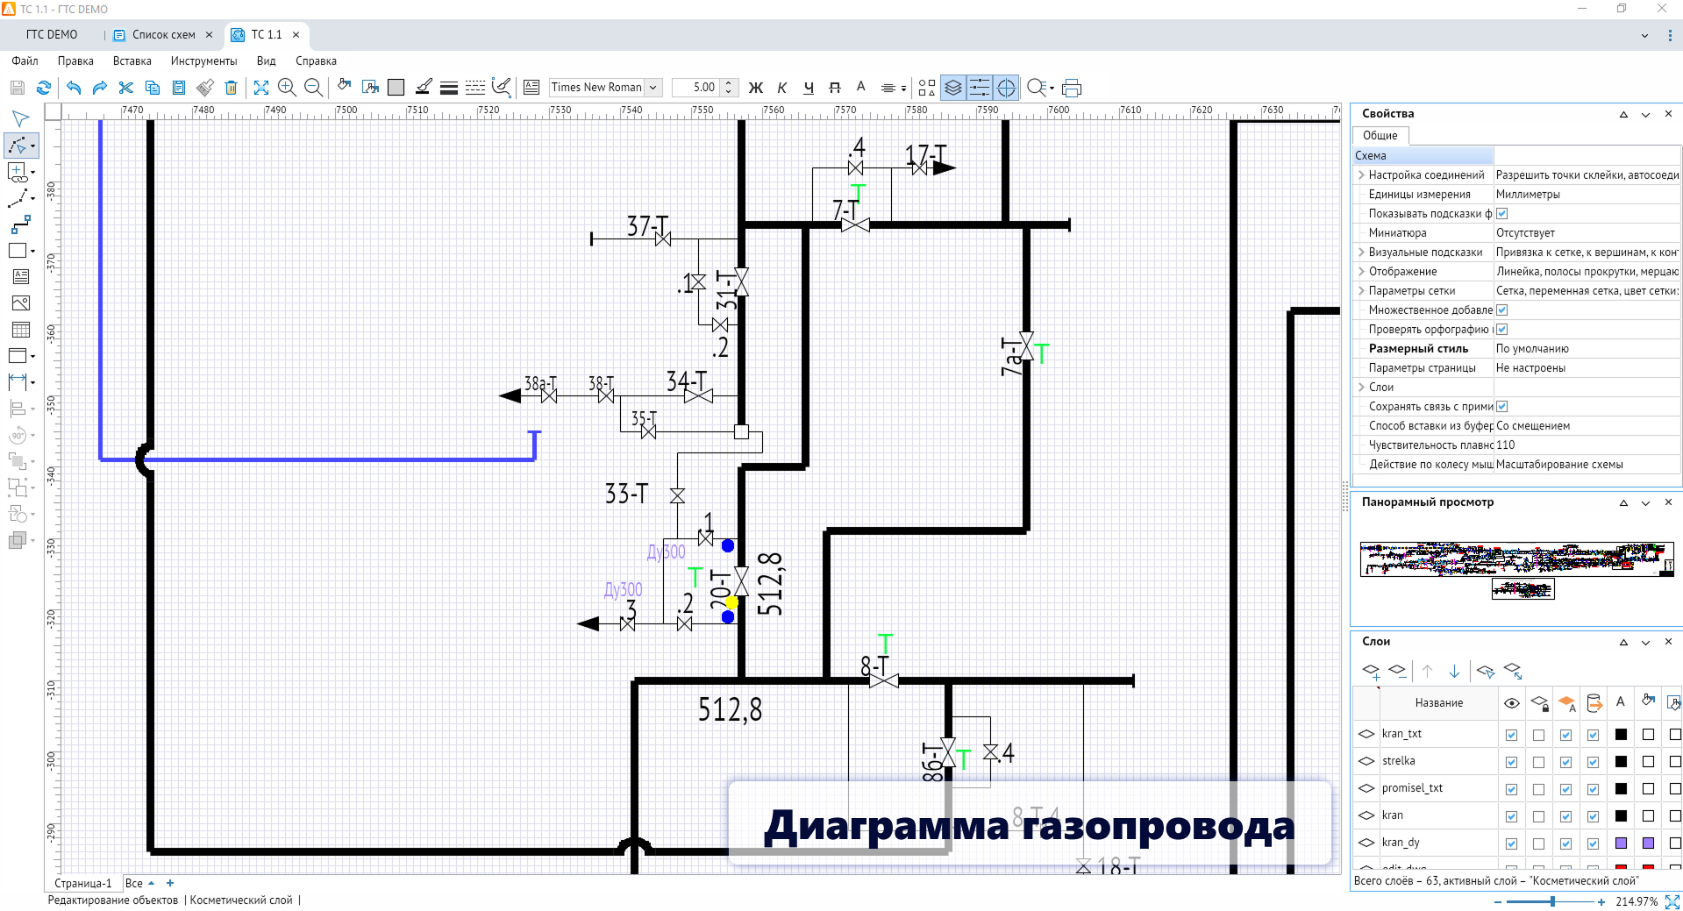Viewport: 1683px width, 911px height.
Task: Select the polyline tool in sidebar
Action: click(x=18, y=146)
